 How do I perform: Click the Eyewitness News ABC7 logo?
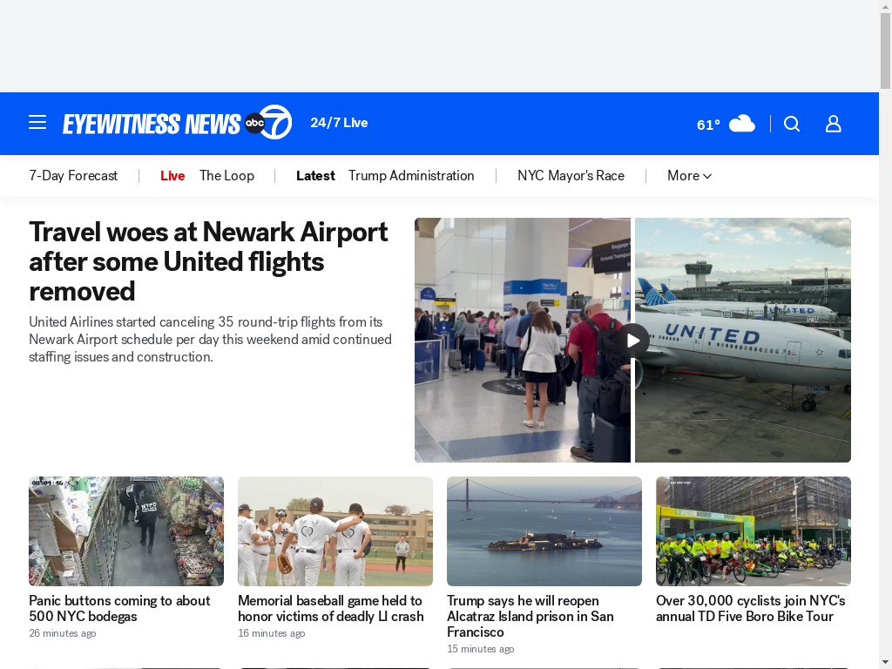[x=178, y=122]
